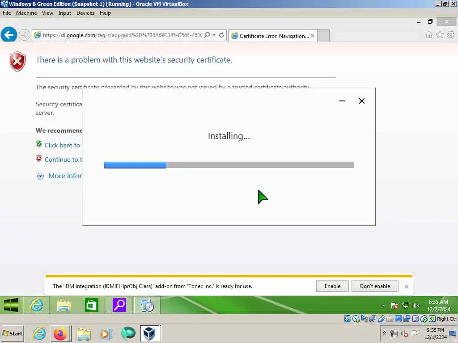
Task: Click VirtualBox display status icon
Action: click(398, 319)
